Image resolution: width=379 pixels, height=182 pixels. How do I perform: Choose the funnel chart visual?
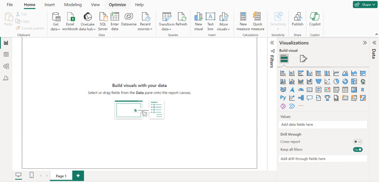319,82
